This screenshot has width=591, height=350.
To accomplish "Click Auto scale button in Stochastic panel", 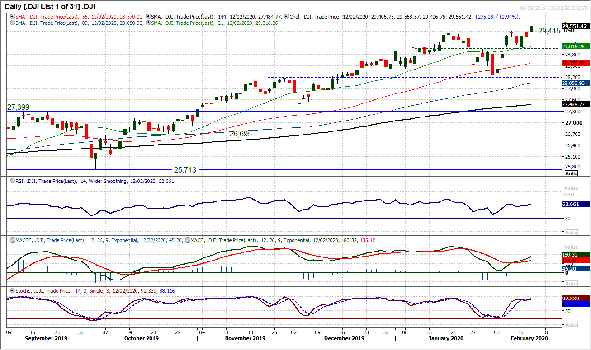I will coord(571,325).
